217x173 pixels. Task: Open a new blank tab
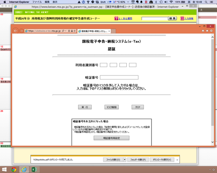point(113,31)
